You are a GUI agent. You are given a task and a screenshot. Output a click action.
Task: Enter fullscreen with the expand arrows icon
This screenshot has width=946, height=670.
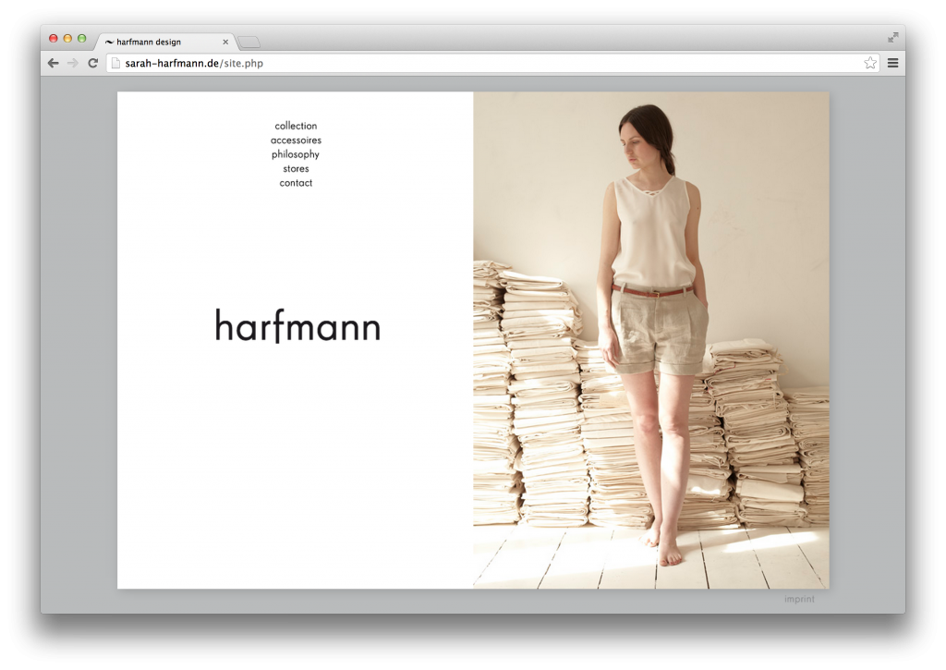893,37
